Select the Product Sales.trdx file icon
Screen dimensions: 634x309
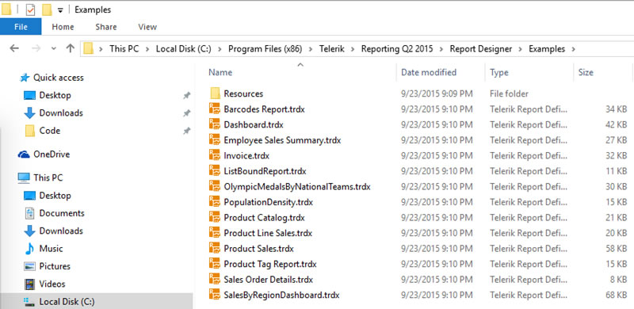click(214, 248)
